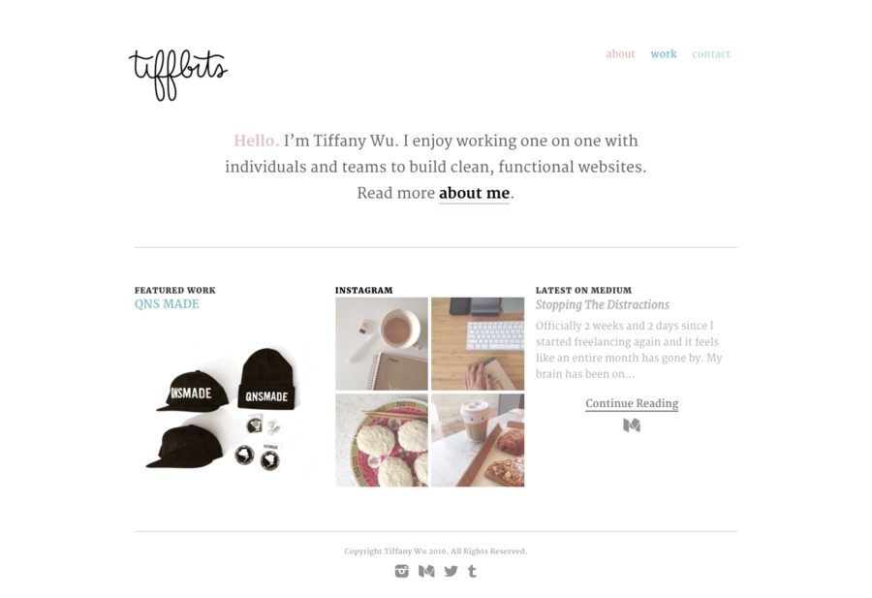Open the Twitter bird icon in footer
The image size is (872, 598).
tap(451, 571)
